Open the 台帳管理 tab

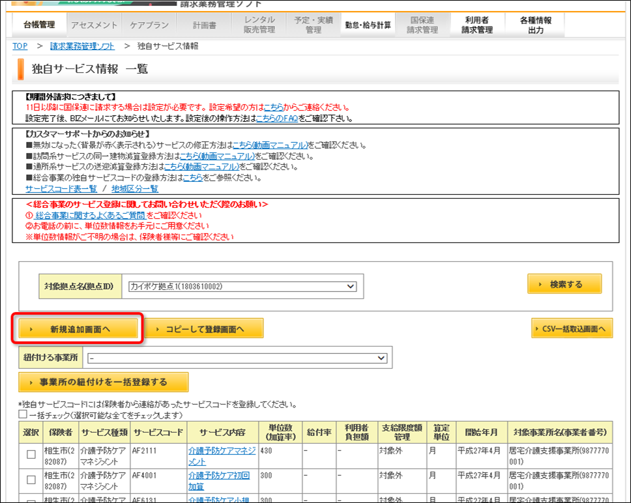[x=39, y=25]
